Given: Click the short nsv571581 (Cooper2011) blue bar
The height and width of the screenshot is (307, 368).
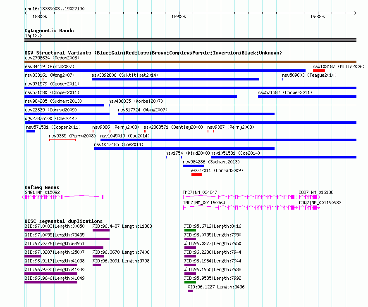Looking at the screenshot, I should point(31,131).
